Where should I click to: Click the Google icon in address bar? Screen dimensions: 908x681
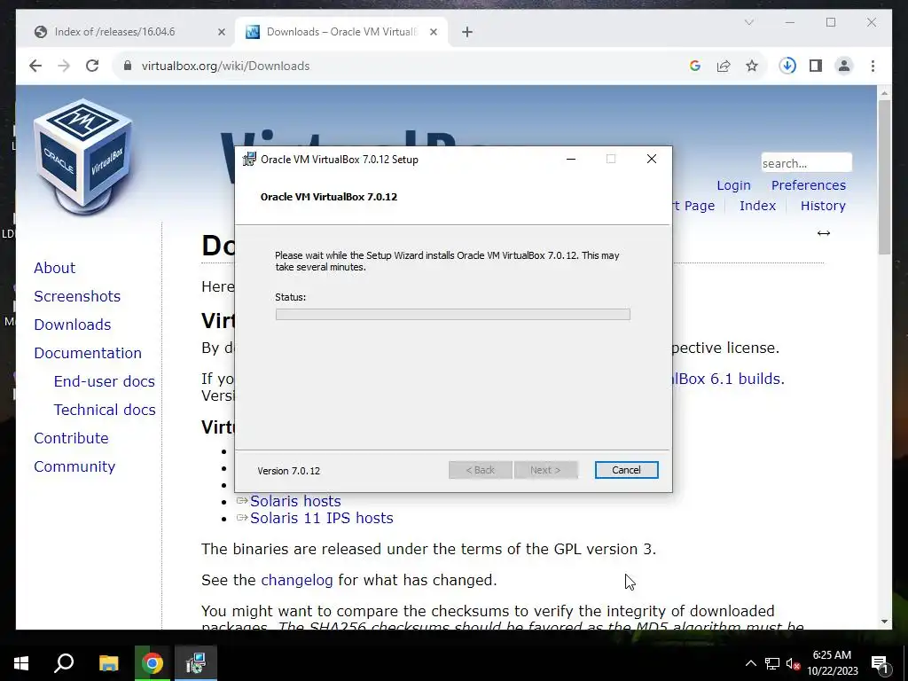pos(695,66)
